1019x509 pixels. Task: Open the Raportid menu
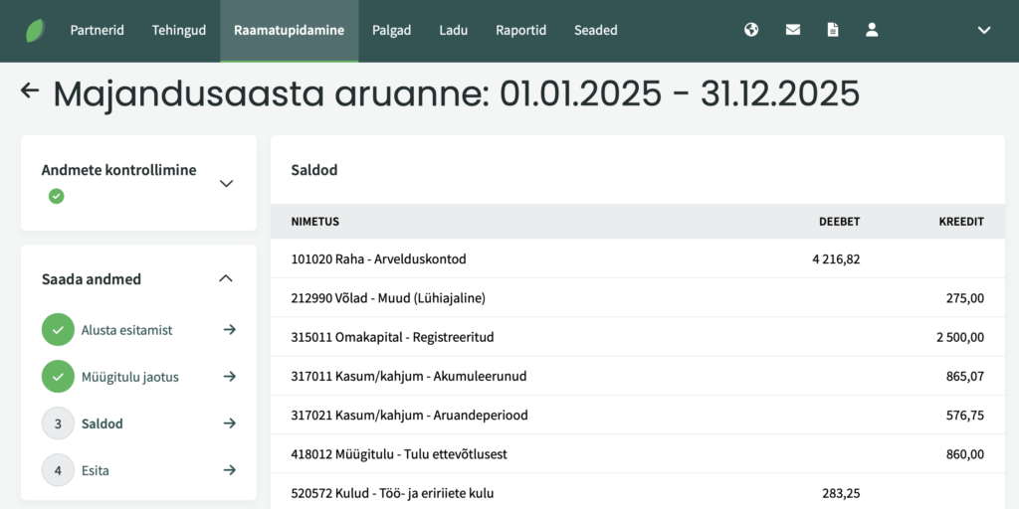520,30
